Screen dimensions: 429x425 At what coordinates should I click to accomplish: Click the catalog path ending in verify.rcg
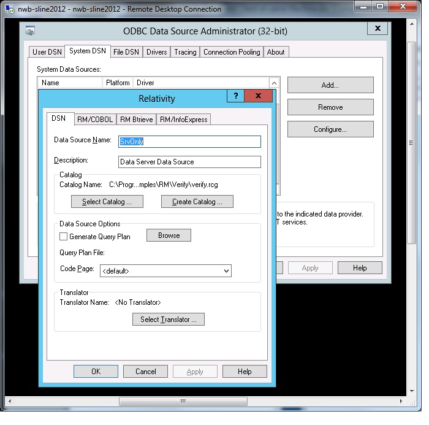point(164,185)
